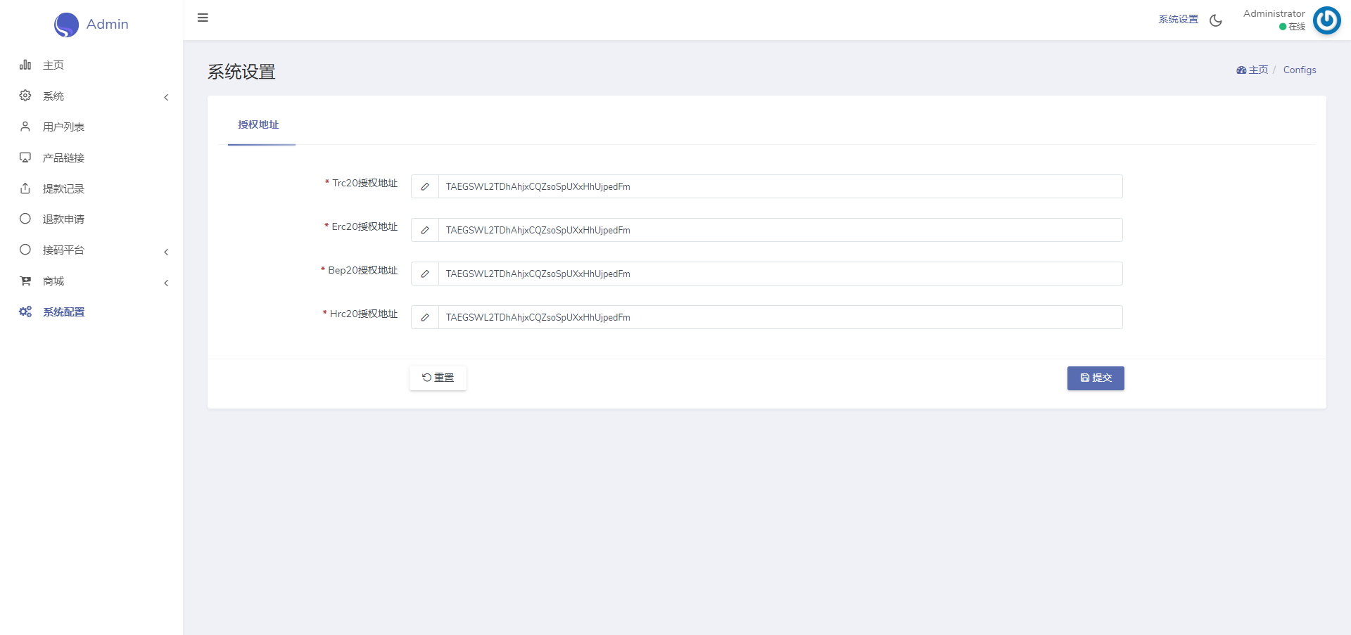This screenshot has width=1351, height=635.
Task: Click pencil icon beside Erc20授权地址 field
Action: pyautogui.click(x=425, y=230)
